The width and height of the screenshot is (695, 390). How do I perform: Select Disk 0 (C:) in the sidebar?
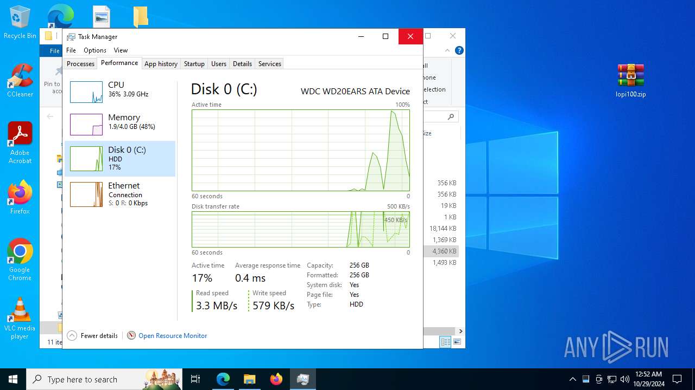[x=120, y=159]
